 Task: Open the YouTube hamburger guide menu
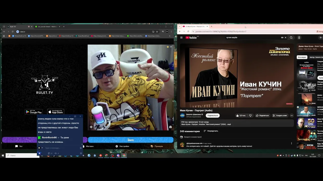[181, 38]
